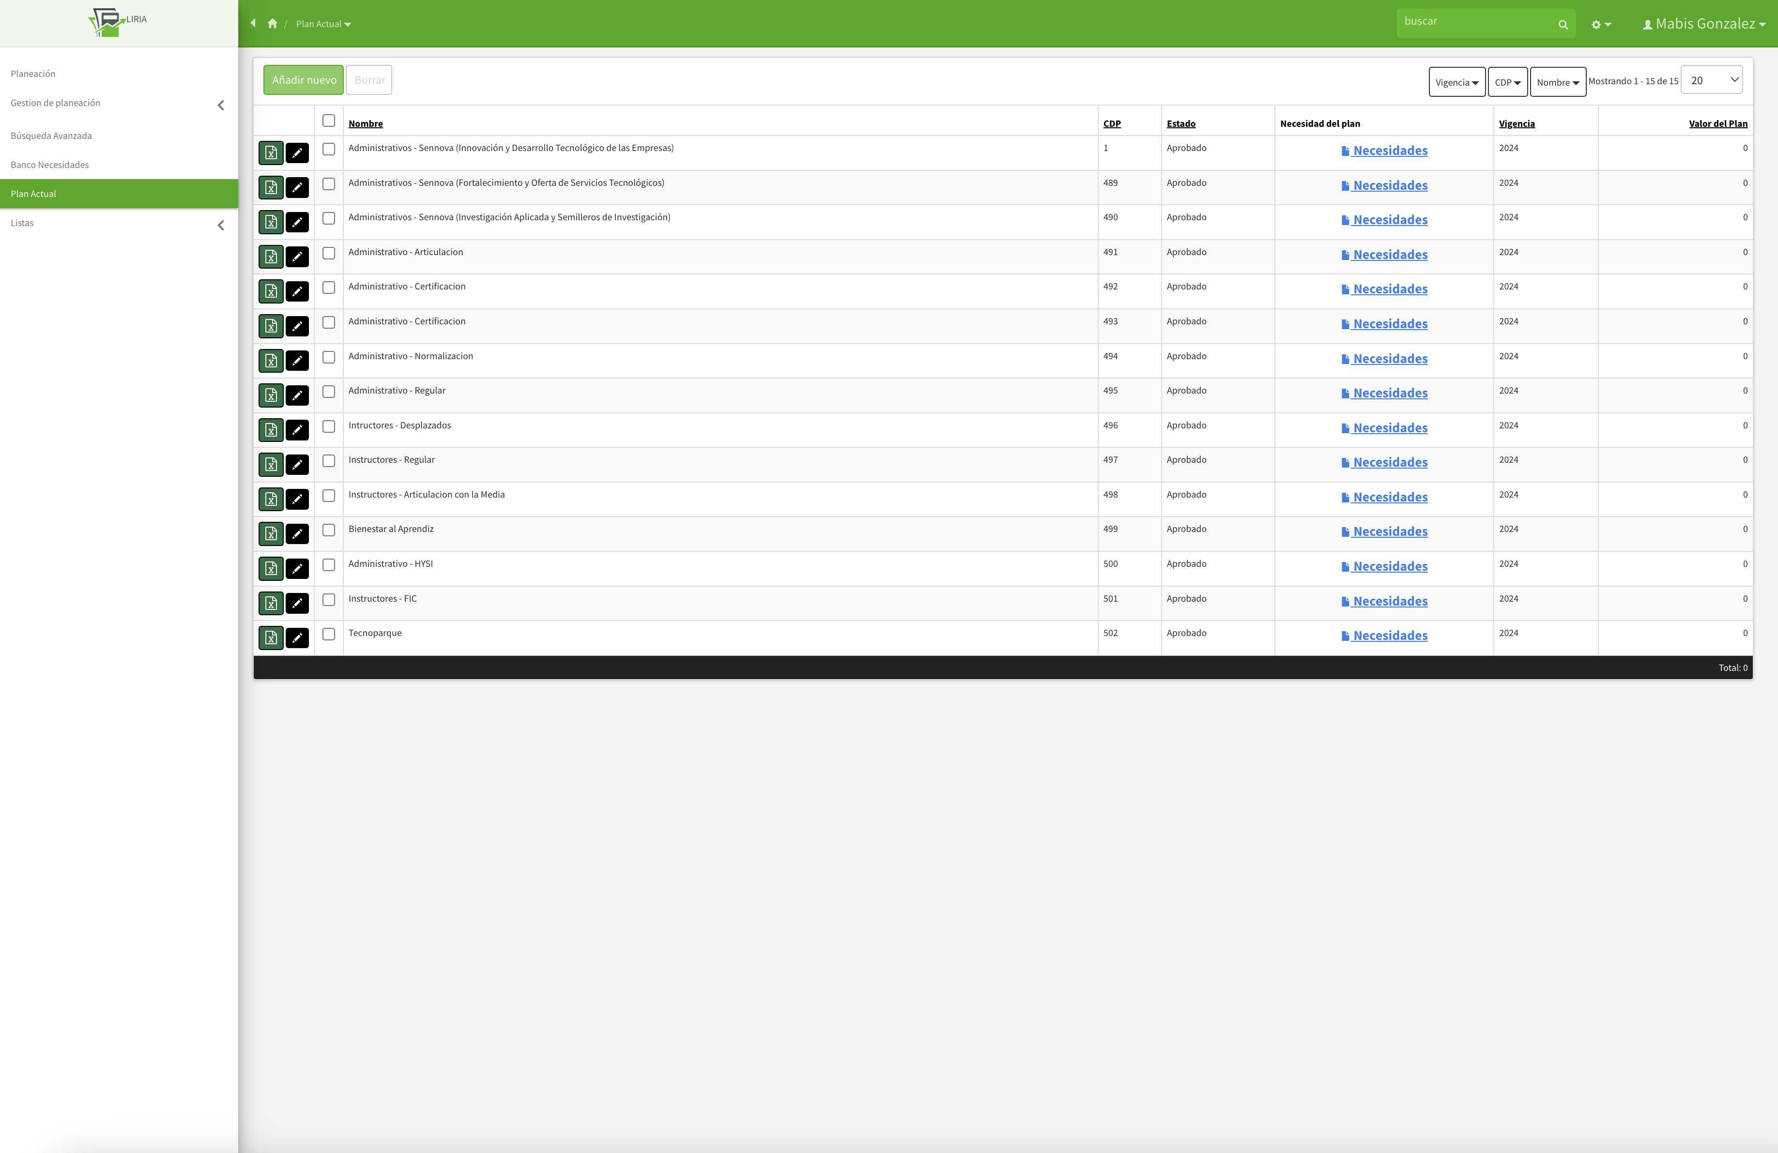Sort table by Valor del Plan

[x=1717, y=124]
